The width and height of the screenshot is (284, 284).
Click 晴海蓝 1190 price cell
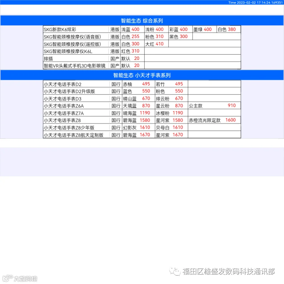tap(139, 113)
